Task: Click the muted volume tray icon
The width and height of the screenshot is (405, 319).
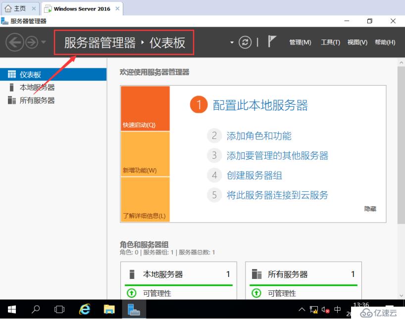Action: 325,310
